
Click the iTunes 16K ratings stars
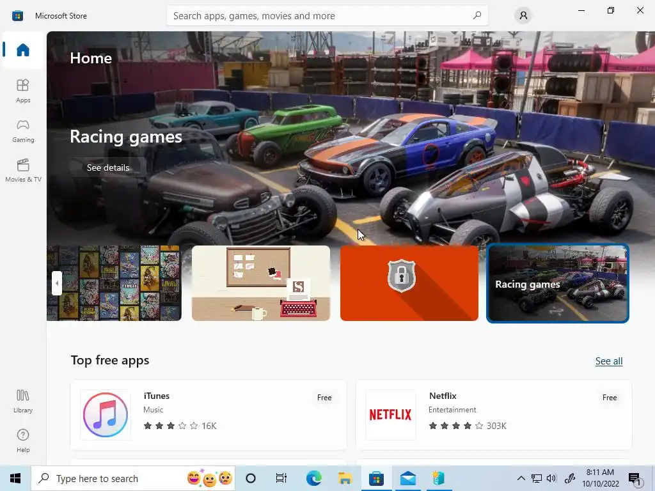(180, 426)
